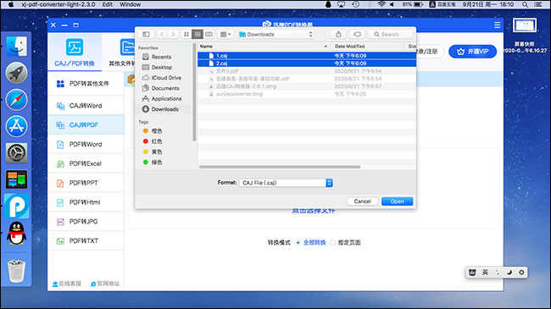551x309 pixels.
Task: Click horizontal scrollbar in file list
Action: [280, 167]
